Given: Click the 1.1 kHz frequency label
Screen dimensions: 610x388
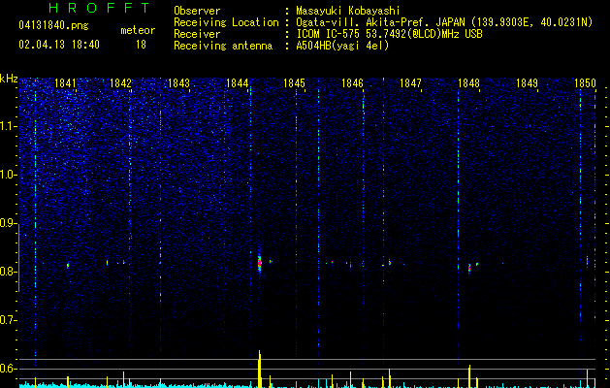Looking at the screenshot, I should [8, 126].
